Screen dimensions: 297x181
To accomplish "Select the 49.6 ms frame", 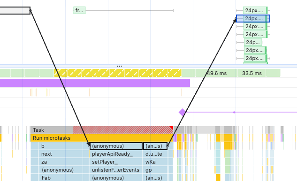I will (216, 73).
